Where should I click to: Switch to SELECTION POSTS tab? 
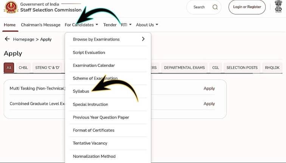click(x=242, y=68)
